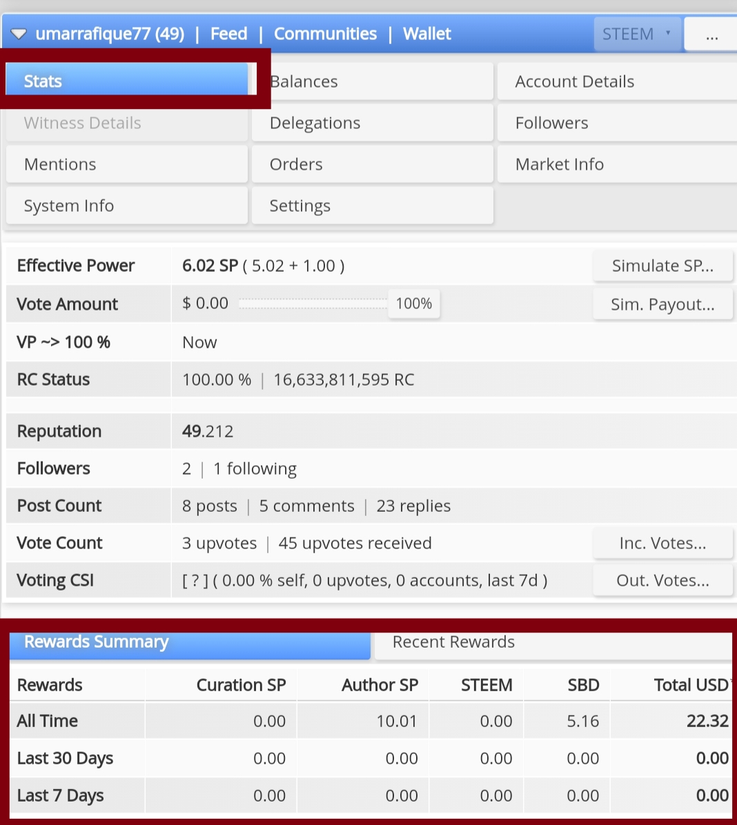
Task: Click the ellipsis more options button
Action: (x=711, y=34)
